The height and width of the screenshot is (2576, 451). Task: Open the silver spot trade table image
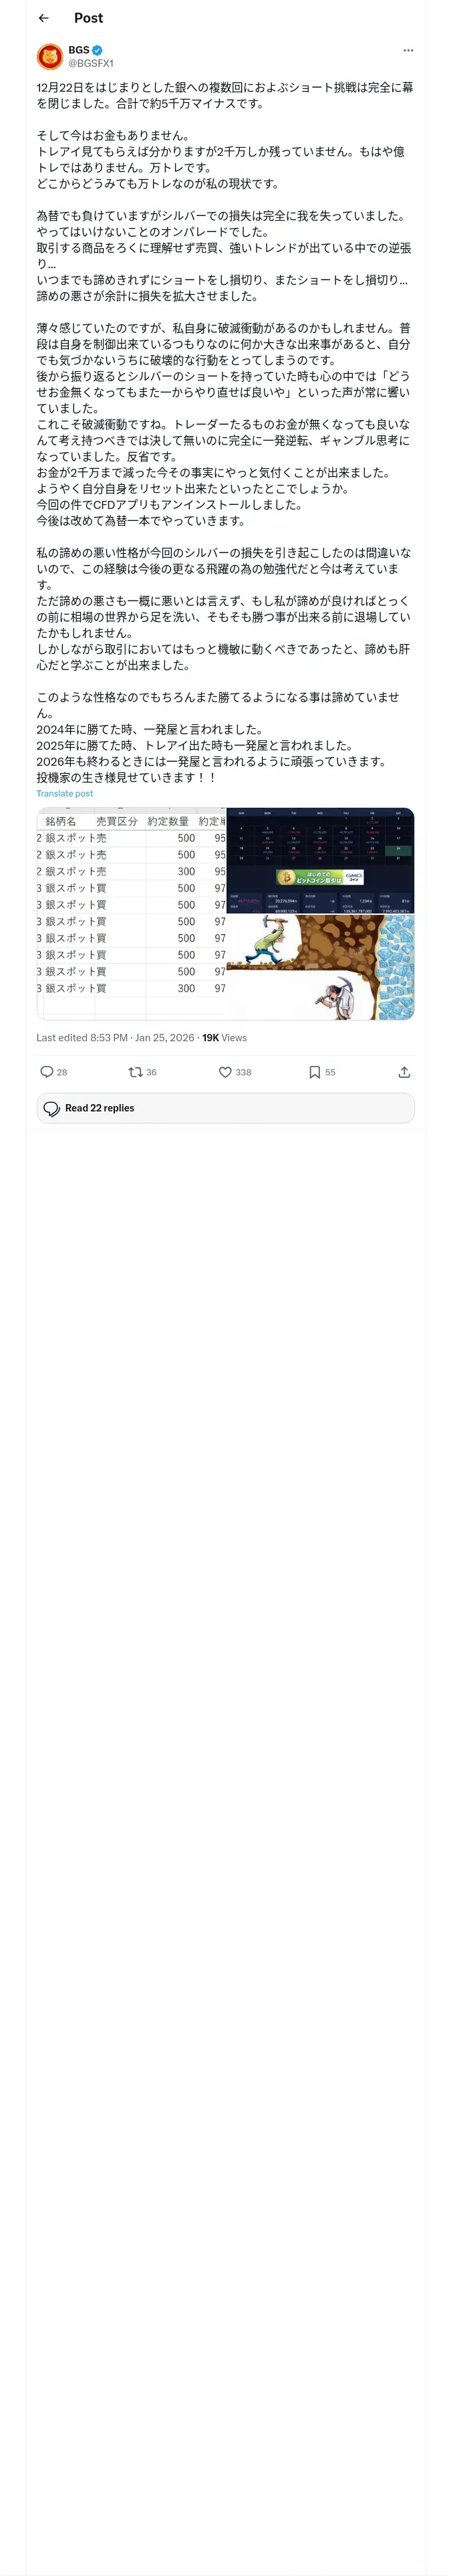coord(132,914)
